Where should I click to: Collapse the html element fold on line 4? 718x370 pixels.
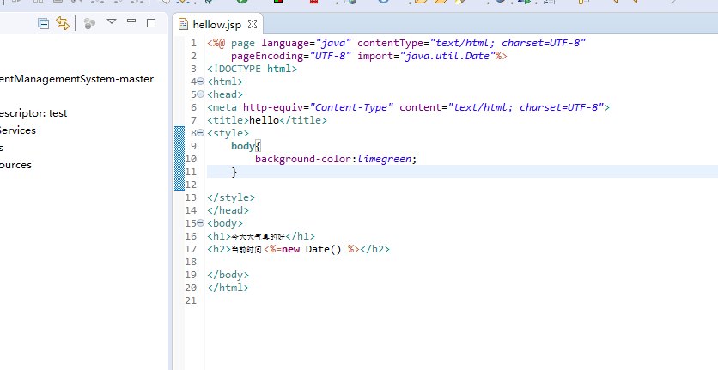click(x=200, y=82)
